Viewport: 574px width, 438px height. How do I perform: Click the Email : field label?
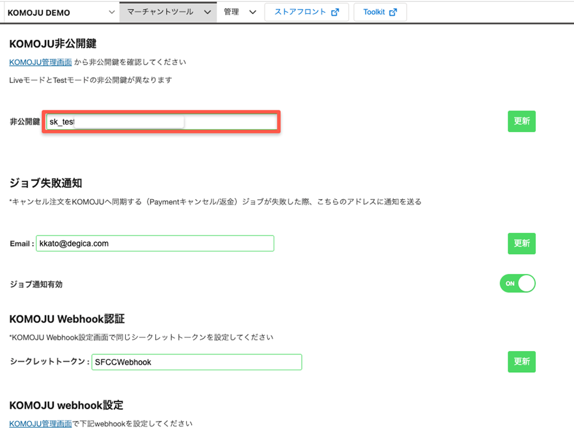[22, 244]
